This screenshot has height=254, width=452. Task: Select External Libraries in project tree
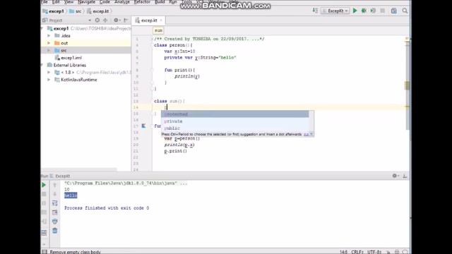[69, 65]
